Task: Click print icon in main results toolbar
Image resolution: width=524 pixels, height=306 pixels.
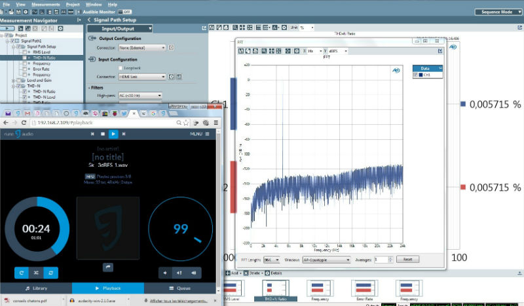Action: (x=226, y=27)
